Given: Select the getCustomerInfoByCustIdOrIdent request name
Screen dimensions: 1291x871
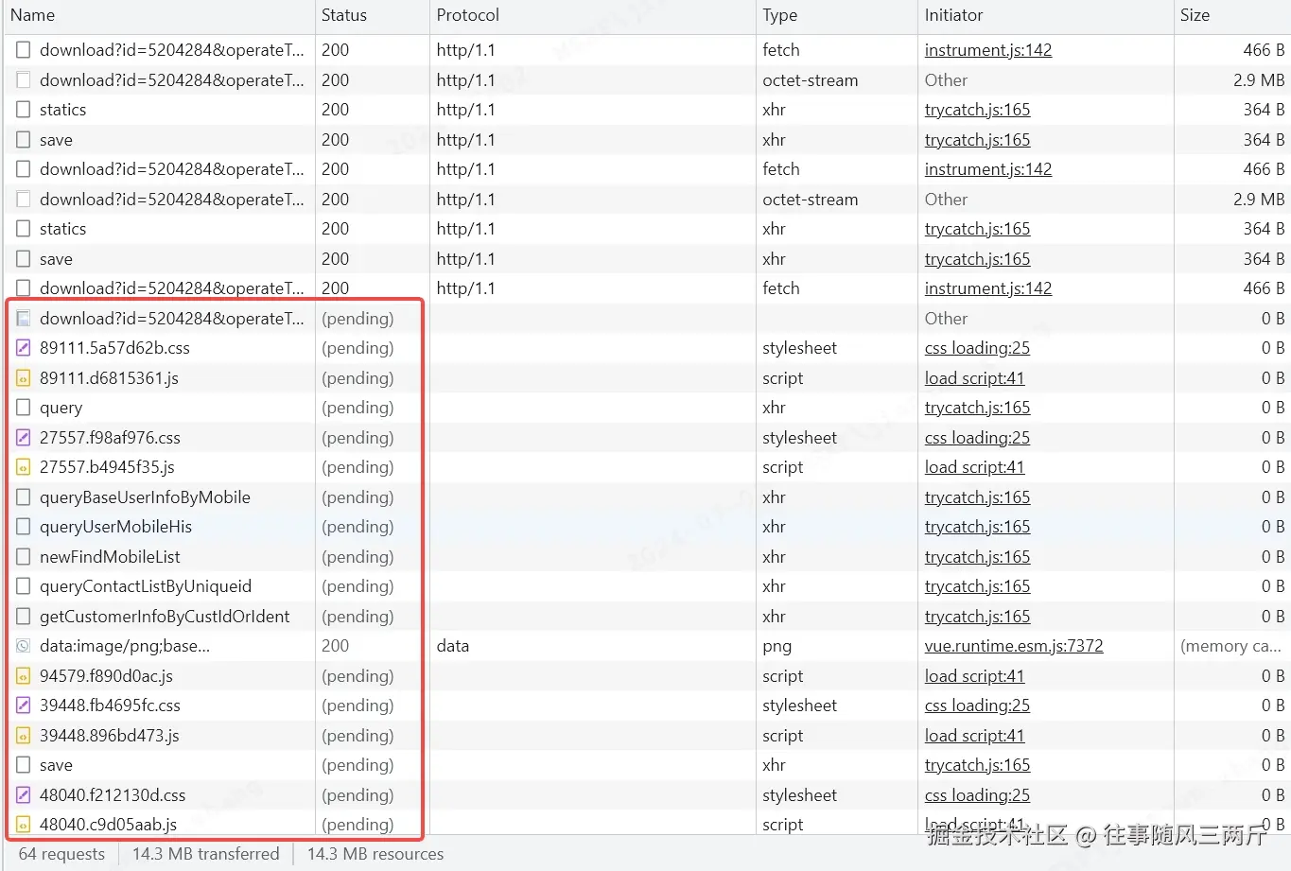Looking at the screenshot, I should click(x=165, y=617).
